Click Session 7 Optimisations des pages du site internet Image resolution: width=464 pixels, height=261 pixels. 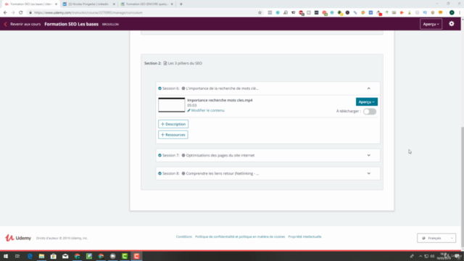[220, 155]
